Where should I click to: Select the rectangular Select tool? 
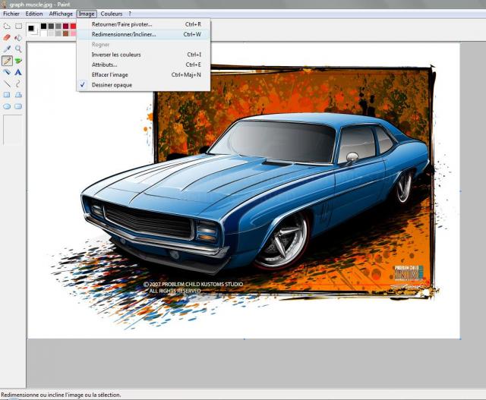pos(18,27)
